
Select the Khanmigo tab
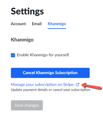(x=57, y=24)
